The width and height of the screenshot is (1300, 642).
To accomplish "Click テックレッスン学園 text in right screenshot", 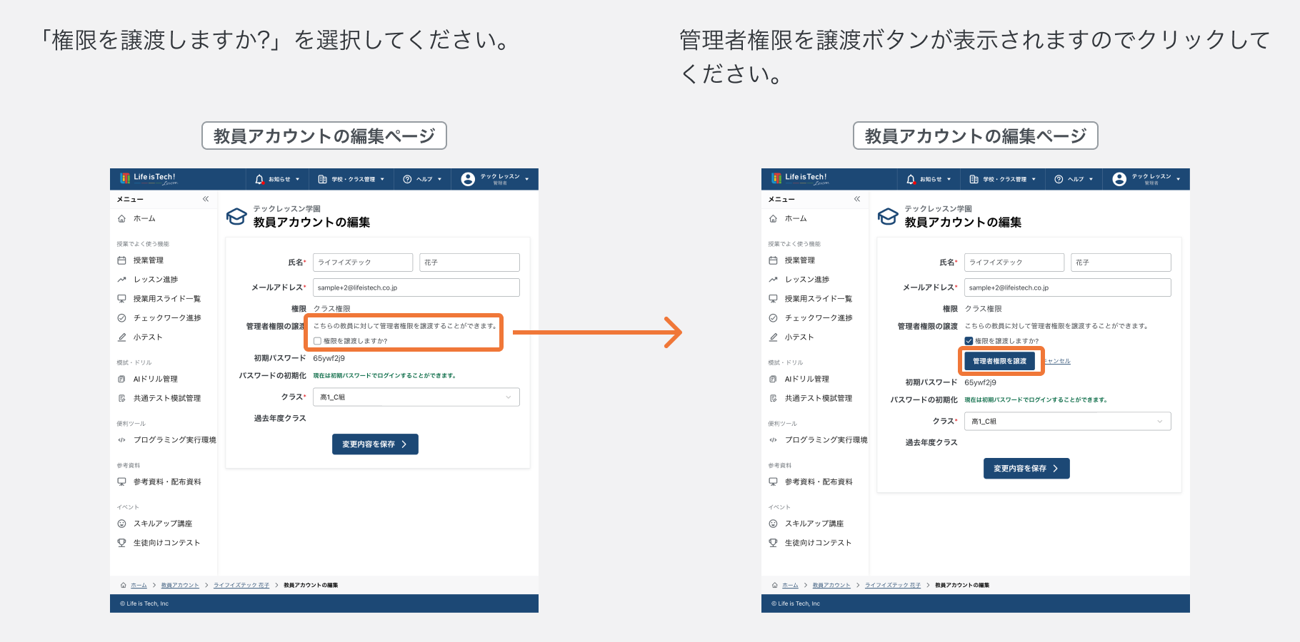I will pyautogui.click(x=938, y=208).
